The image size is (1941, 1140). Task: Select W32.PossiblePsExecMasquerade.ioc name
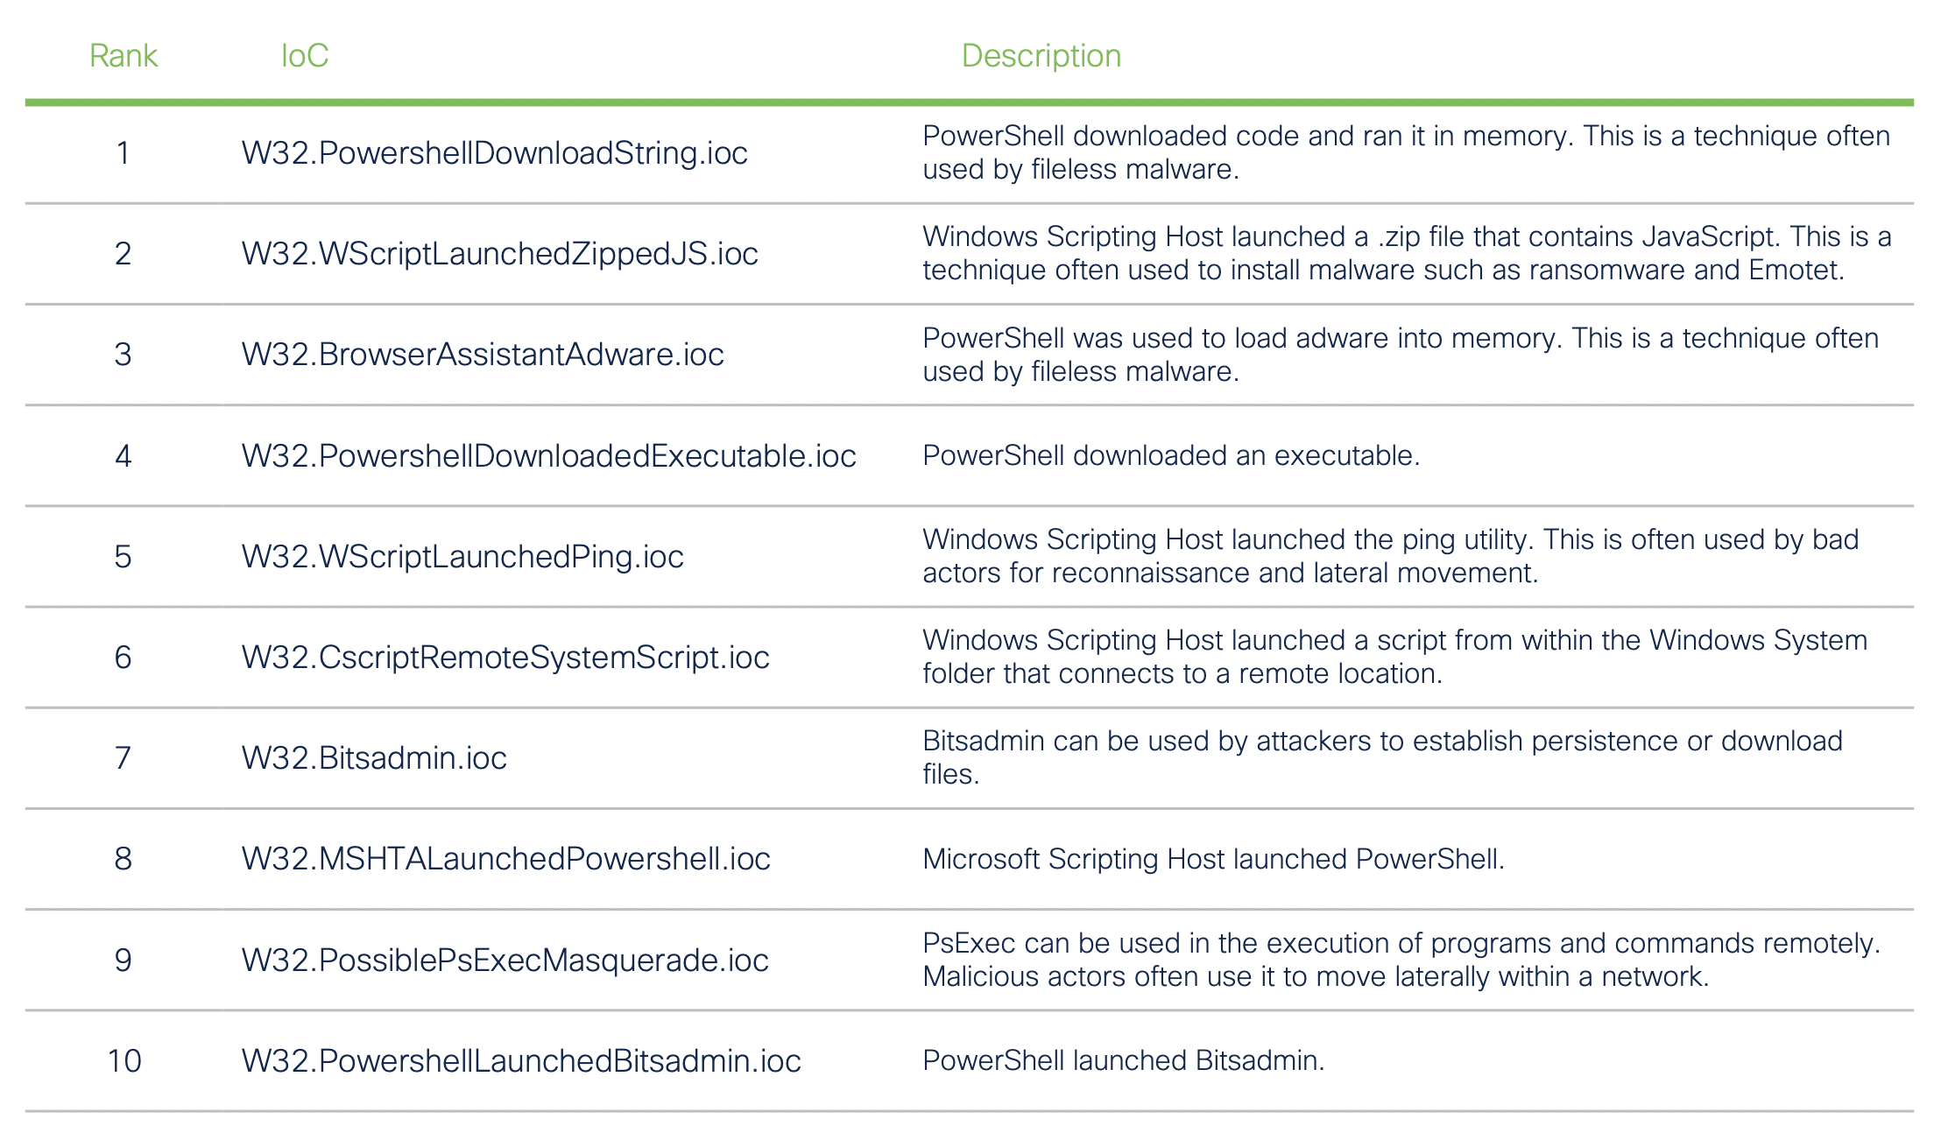[x=505, y=961]
